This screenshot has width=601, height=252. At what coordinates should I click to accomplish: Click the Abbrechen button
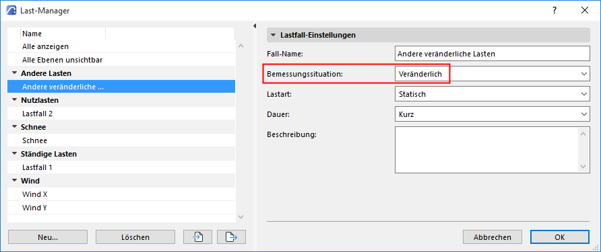point(492,237)
